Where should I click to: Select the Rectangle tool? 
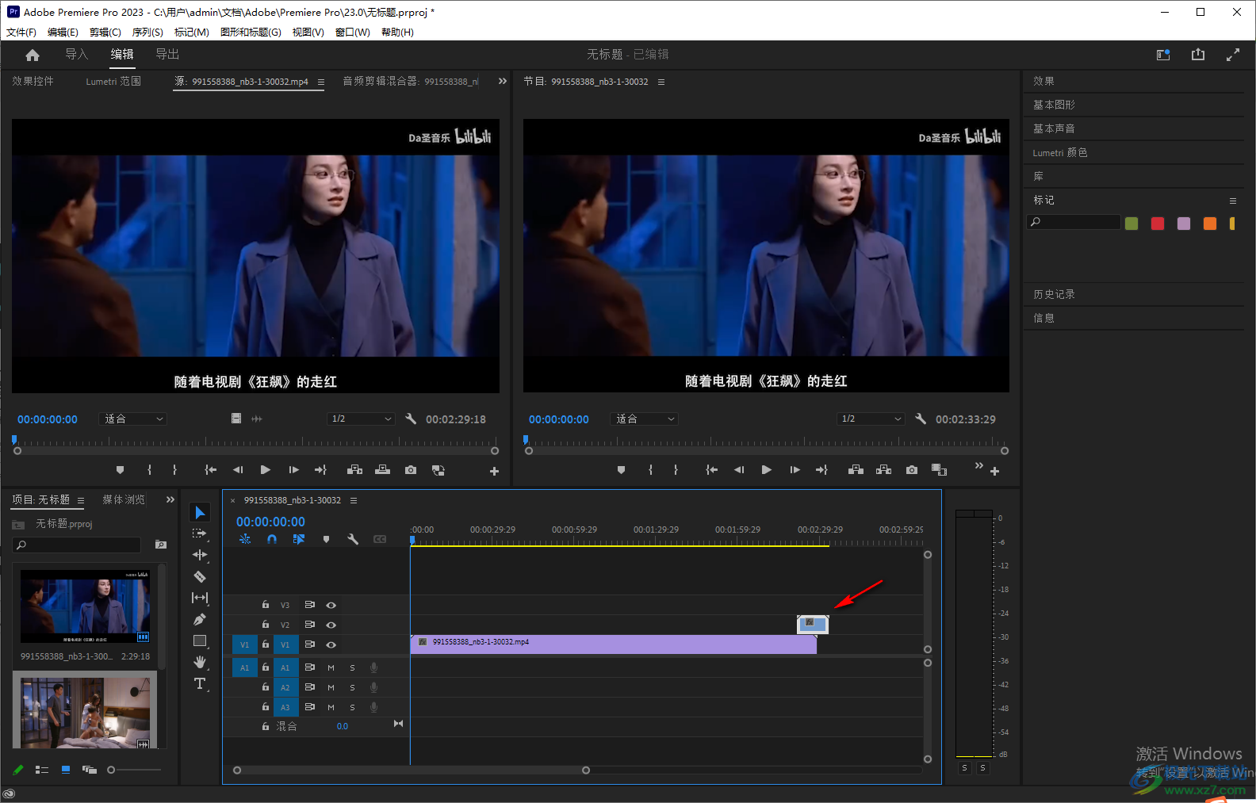(x=200, y=640)
